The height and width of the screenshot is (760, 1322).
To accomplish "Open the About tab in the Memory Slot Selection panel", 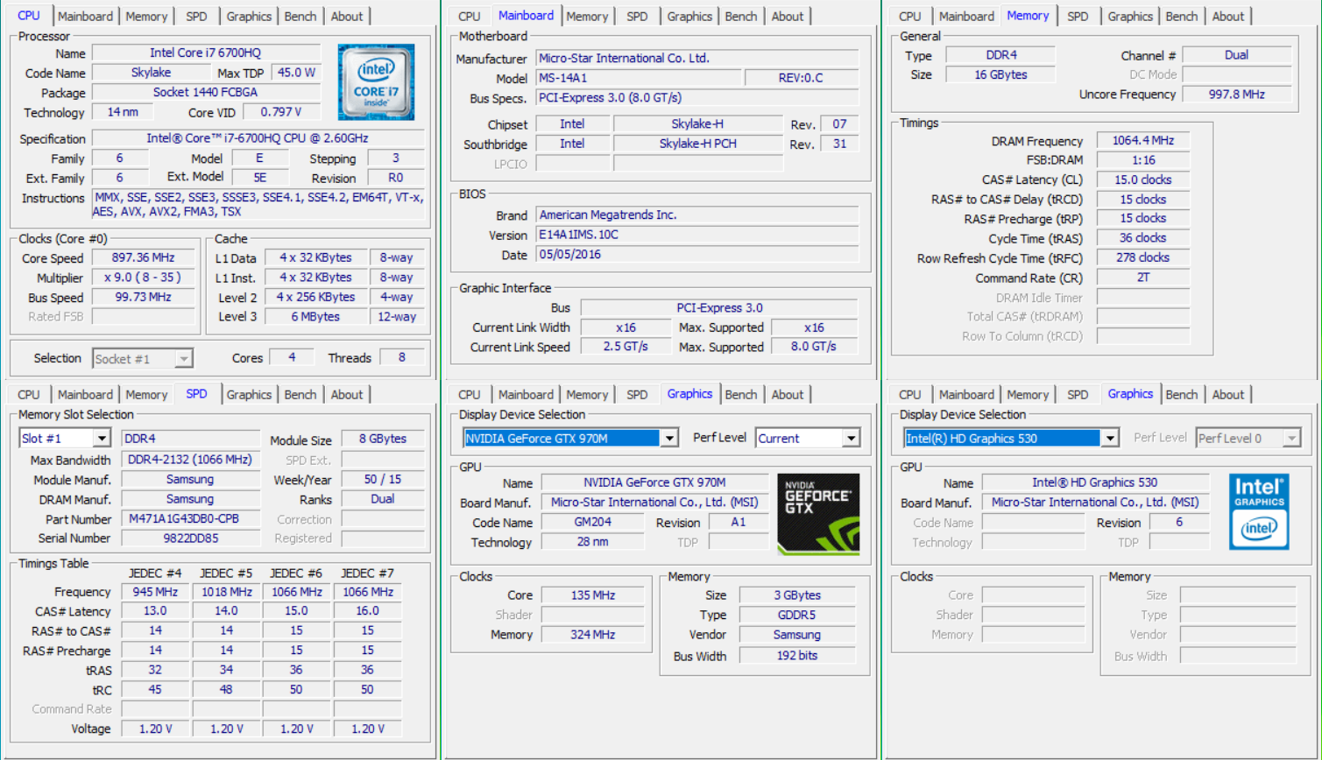I will [x=347, y=395].
